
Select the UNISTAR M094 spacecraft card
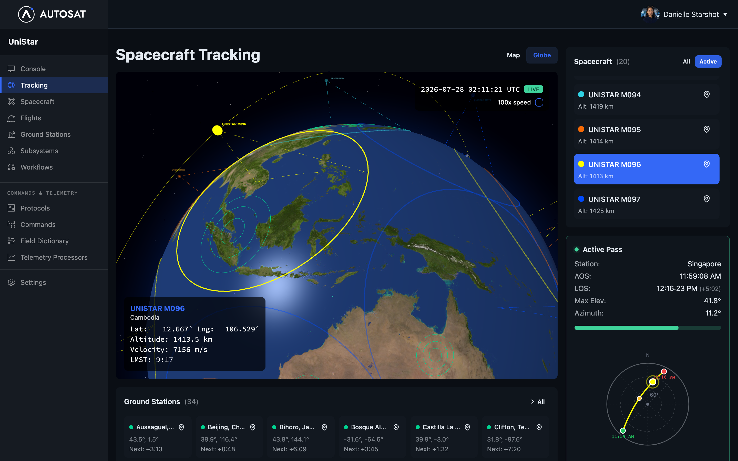point(647,99)
